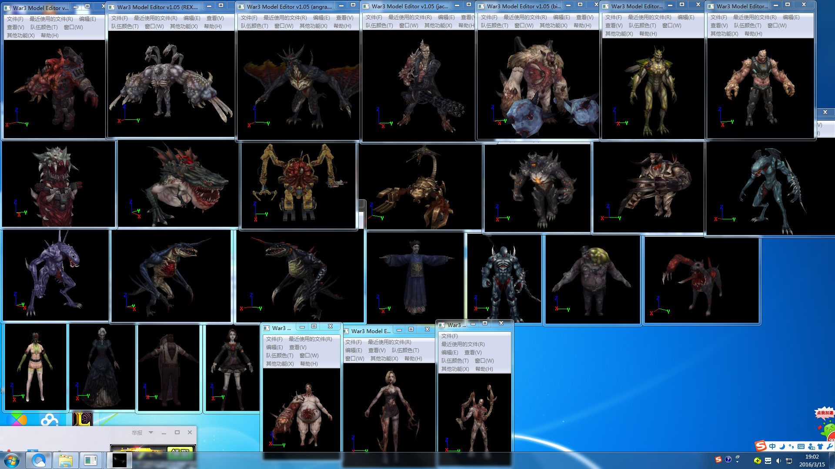This screenshot has width=835, height=469.
Task: Open 窗口(W) in the top-right brute model window
Action: [x=777, y=26]
